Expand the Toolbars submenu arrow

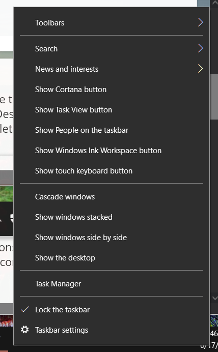pos(200,22)
